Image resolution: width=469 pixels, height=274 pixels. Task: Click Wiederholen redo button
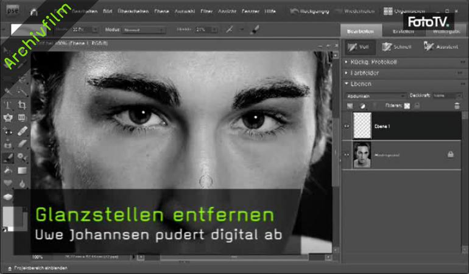pos(354,12)
